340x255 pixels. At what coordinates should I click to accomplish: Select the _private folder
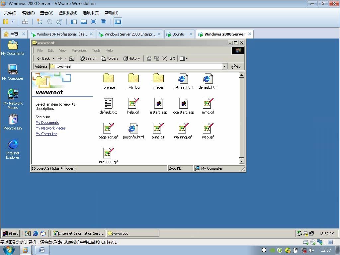click(x=109, y=81)
